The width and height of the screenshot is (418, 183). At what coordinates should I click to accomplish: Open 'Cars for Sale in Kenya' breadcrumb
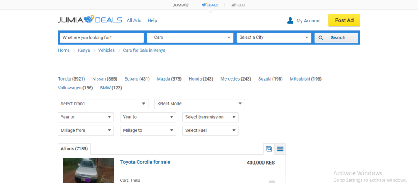click(x=144, y=50)
